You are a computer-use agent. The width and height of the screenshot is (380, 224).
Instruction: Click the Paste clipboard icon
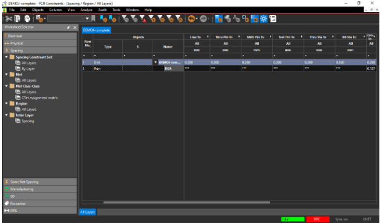click(27, 19)
